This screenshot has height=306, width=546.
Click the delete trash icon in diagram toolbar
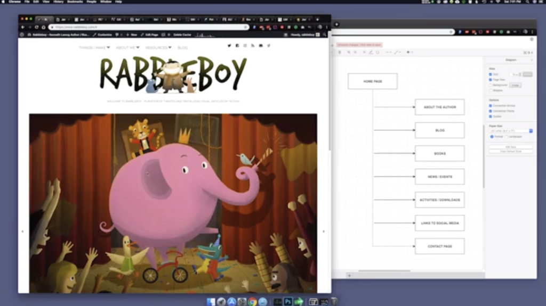[340, 52]
